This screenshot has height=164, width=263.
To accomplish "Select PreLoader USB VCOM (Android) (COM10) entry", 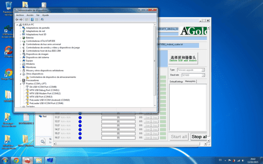I will tap(50, 100).
